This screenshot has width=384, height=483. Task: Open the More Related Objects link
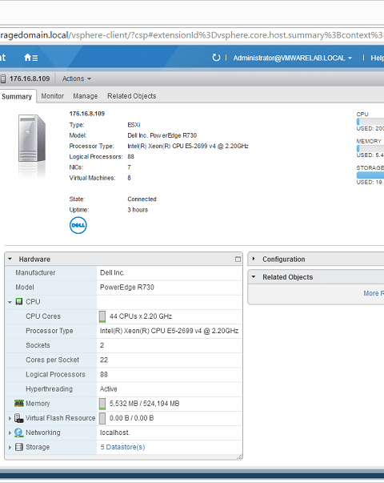tap(374, 293)
